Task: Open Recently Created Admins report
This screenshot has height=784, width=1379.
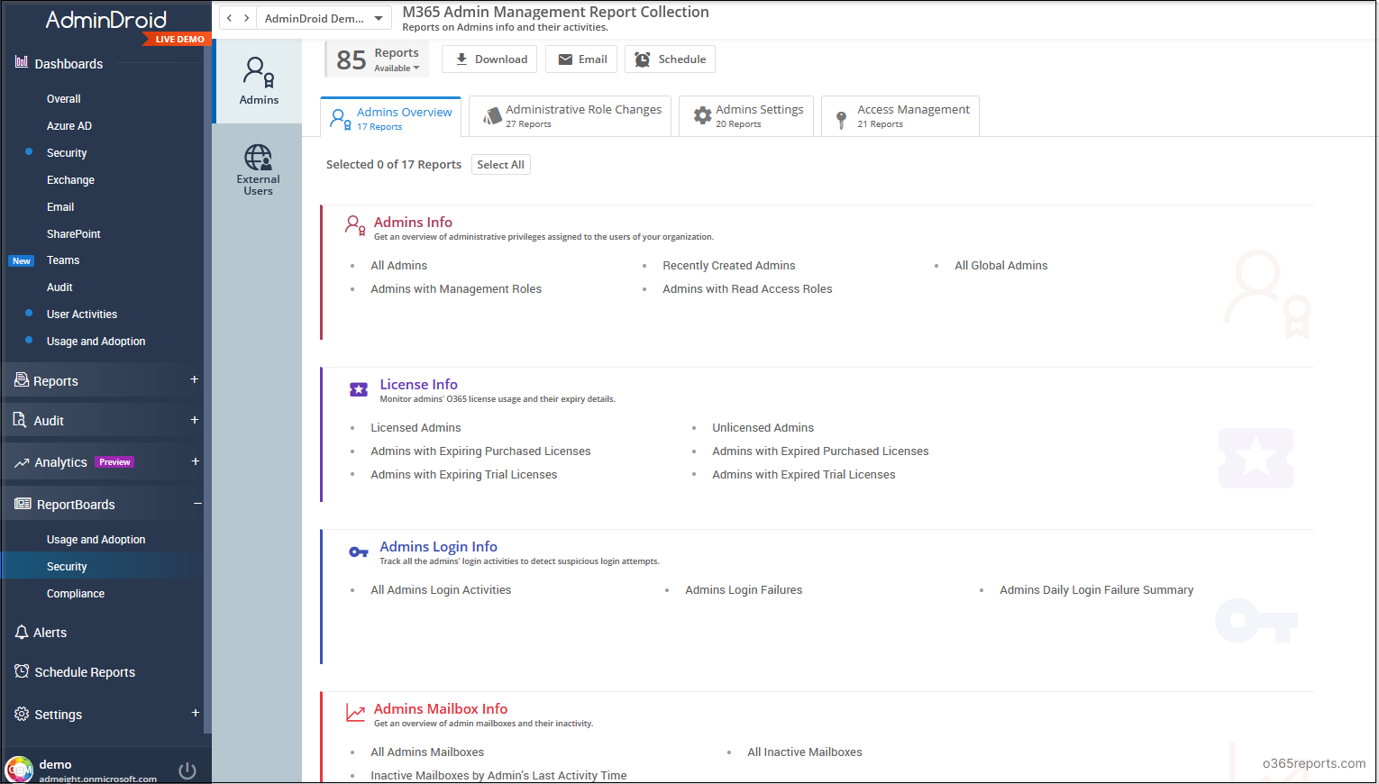Action: pyautogui.click(x=729, y=265)
